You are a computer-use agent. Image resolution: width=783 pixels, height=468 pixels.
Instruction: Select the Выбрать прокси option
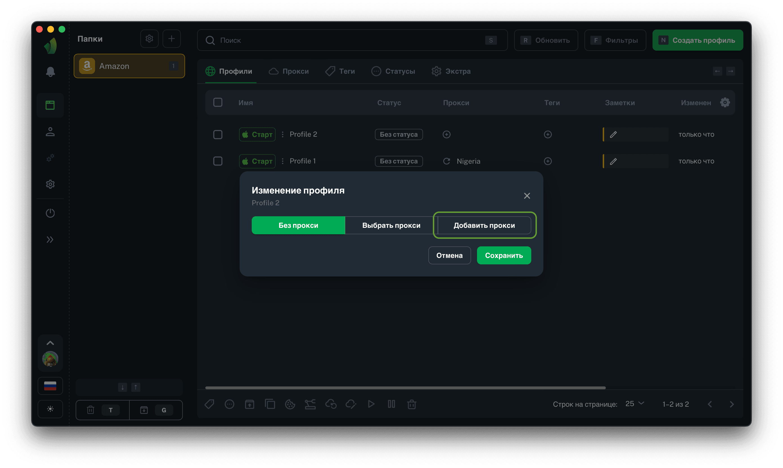pyautogui.click(x=391, y=226)
